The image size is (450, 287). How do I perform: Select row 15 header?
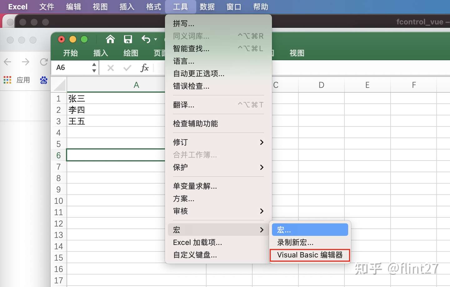point(59,258)
